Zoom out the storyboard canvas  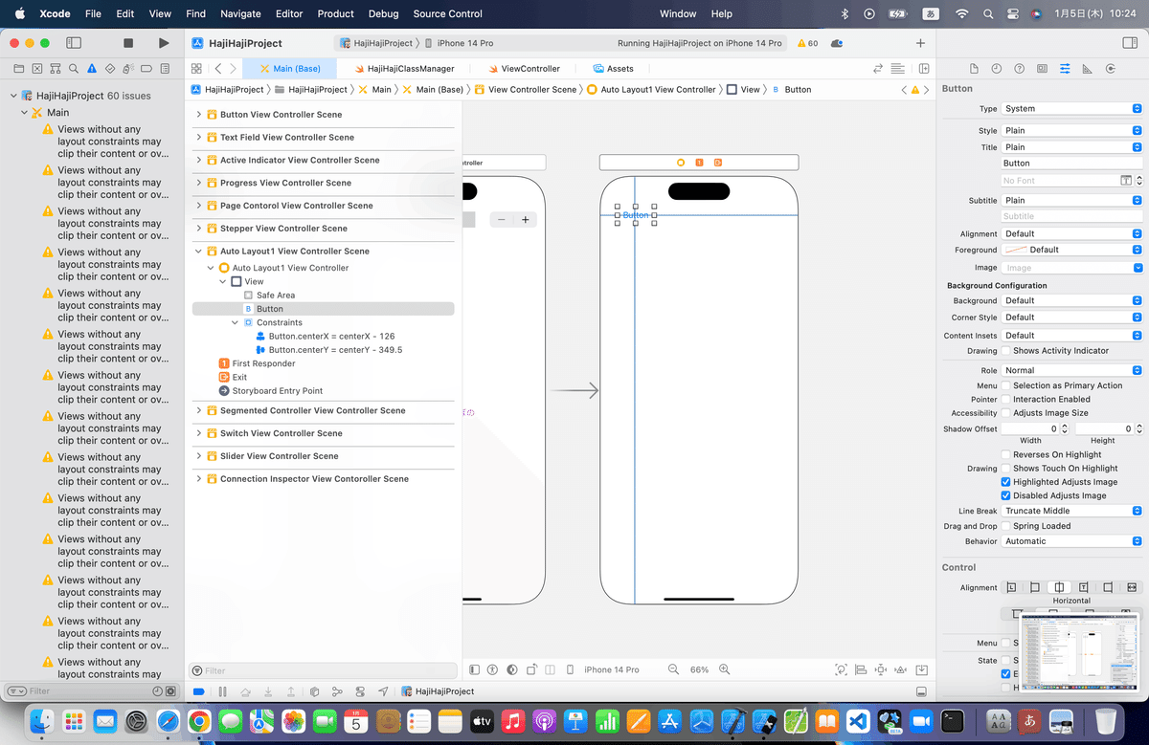click(x=673, y=669)
